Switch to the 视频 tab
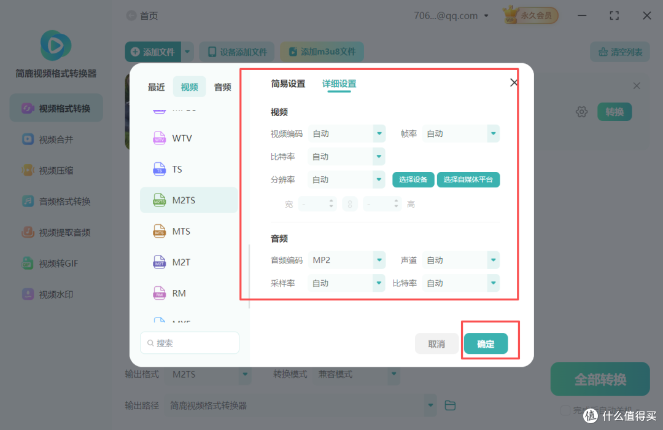 pos(190,87)
